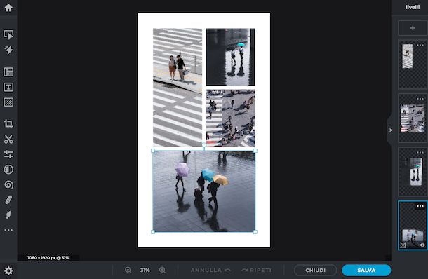Show more tools via left ellipsis
This screenshot has height=279, width=428.
(8, 230)
